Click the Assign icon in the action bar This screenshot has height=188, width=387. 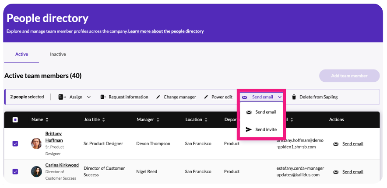point(62,97)
